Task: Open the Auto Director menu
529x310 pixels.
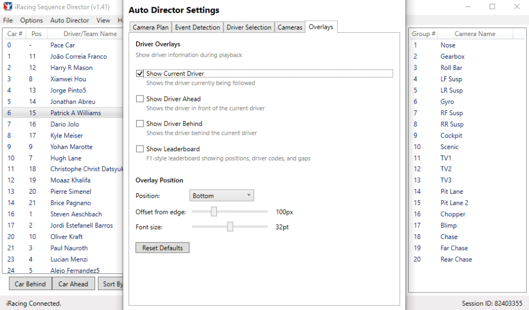Action: [x=69, y=20]
